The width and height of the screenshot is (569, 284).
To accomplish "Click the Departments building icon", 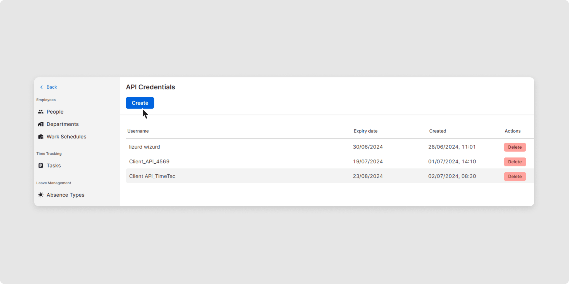I will (41, 124).
